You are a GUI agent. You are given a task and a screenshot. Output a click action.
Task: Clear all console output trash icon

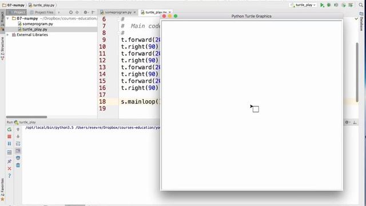[x=18, y=165]
